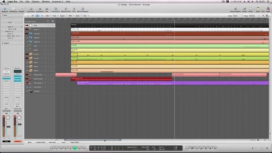272x153 pixels.
Task: Click the left channel strip volume fader
Action: (x=8, y=127)
